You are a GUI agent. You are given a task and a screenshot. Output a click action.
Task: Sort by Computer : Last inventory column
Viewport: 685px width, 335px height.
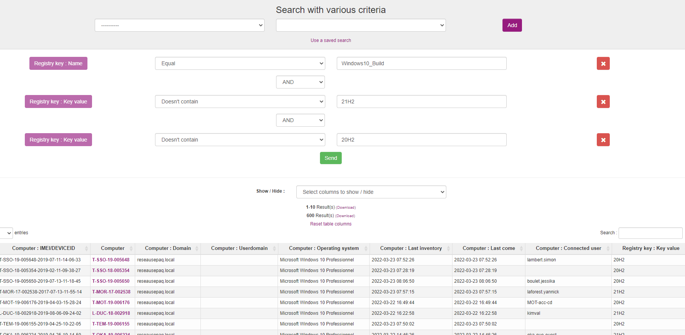(411, 248)
